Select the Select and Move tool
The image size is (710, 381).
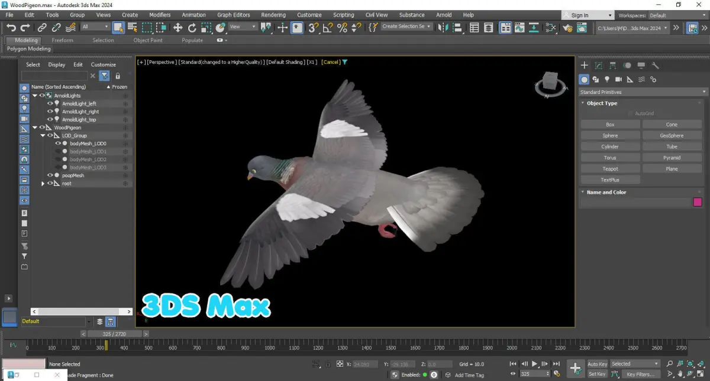pyautogui.click(x=177, y=27)
